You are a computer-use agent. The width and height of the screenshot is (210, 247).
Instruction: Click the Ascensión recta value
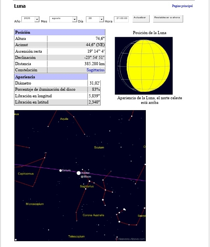tap(96, 51)
